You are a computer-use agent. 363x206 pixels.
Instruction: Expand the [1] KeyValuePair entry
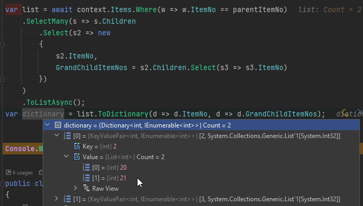56,199
